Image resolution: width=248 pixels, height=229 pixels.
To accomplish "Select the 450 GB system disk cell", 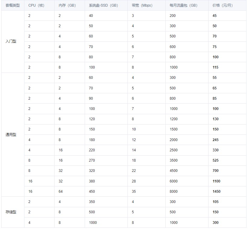I will [106, 192].
